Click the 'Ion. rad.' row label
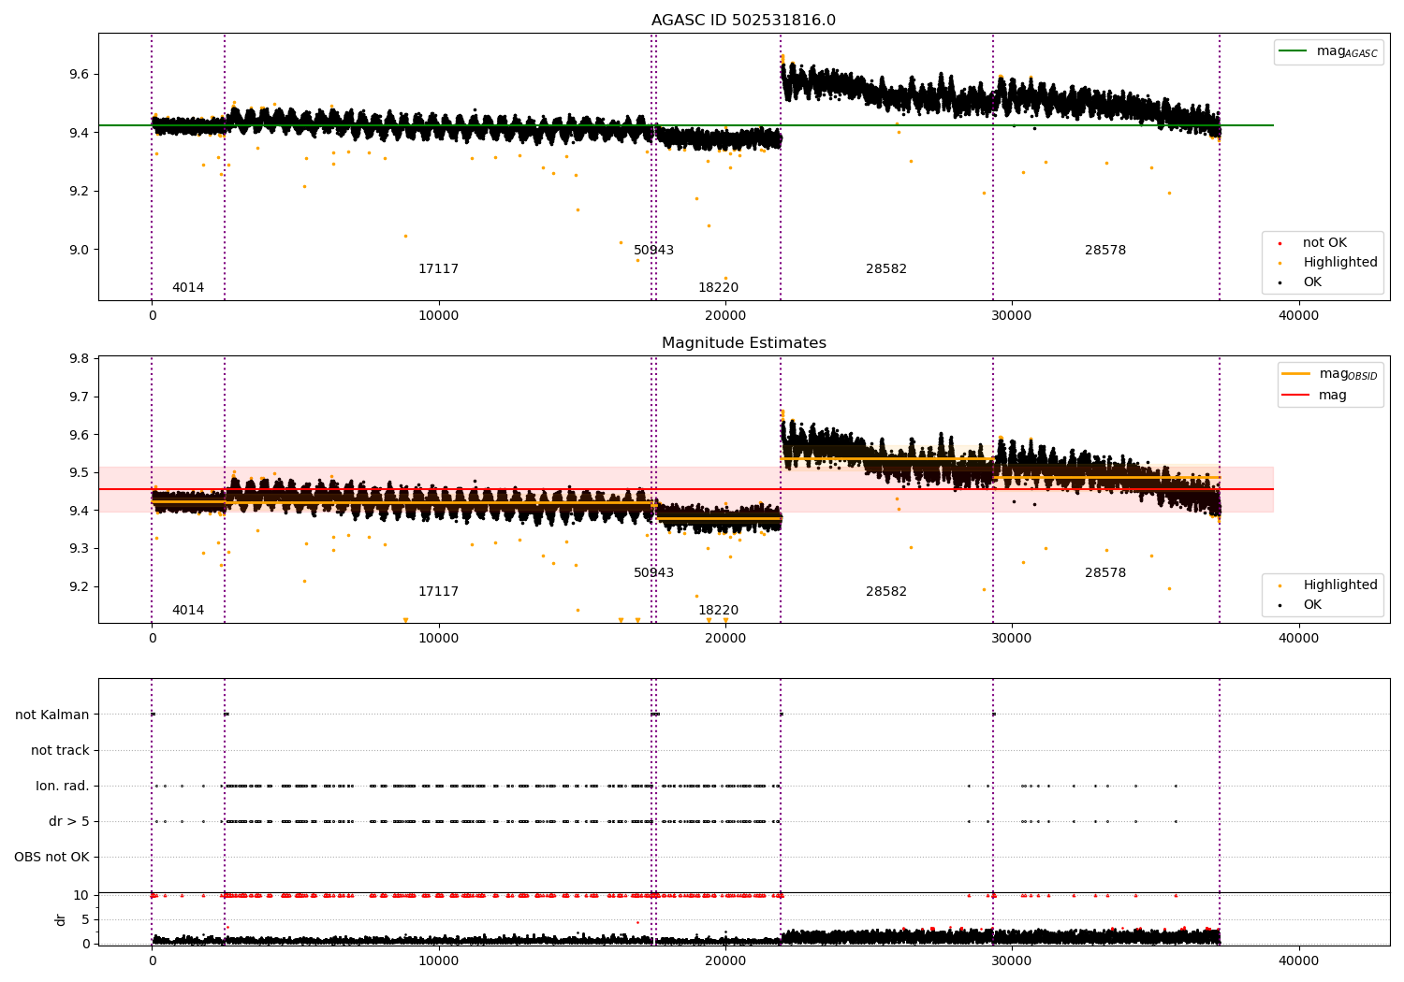Image resolution: width=1404 pixels, height=982 pixels. coord(63,787)
